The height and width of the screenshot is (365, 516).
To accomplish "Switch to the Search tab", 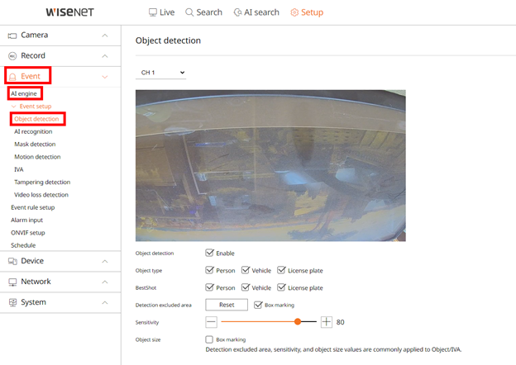I will click(203, 12).
